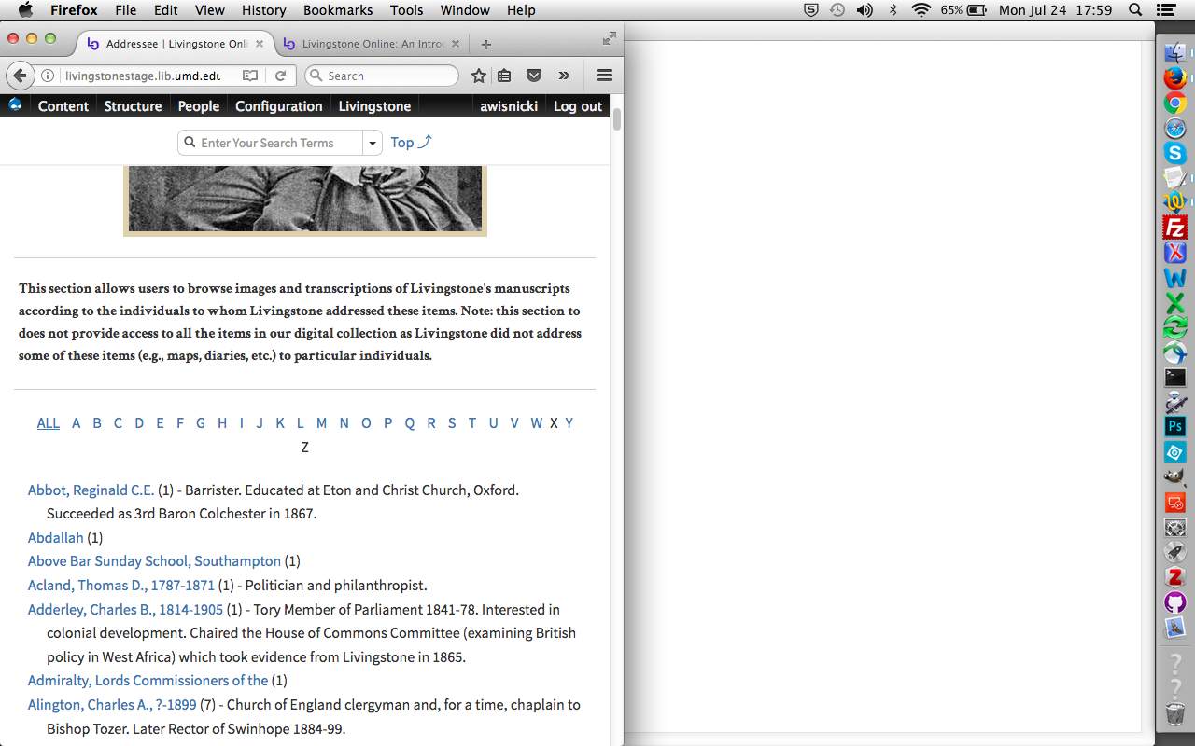The width and height of the screenshot is (1195, 746).
Task: Open Finder from the dock
Action: [x=1174, y=53]
